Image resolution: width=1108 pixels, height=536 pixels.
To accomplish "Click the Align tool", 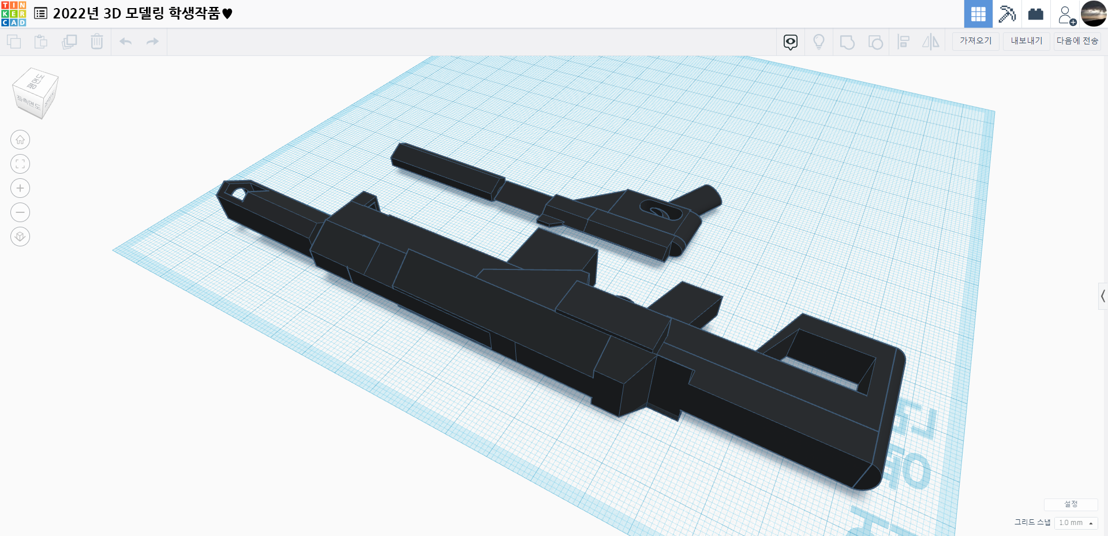I will point(904,42).
